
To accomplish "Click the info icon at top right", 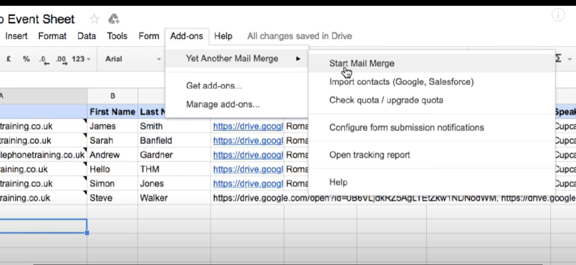I will click(558, 15).
